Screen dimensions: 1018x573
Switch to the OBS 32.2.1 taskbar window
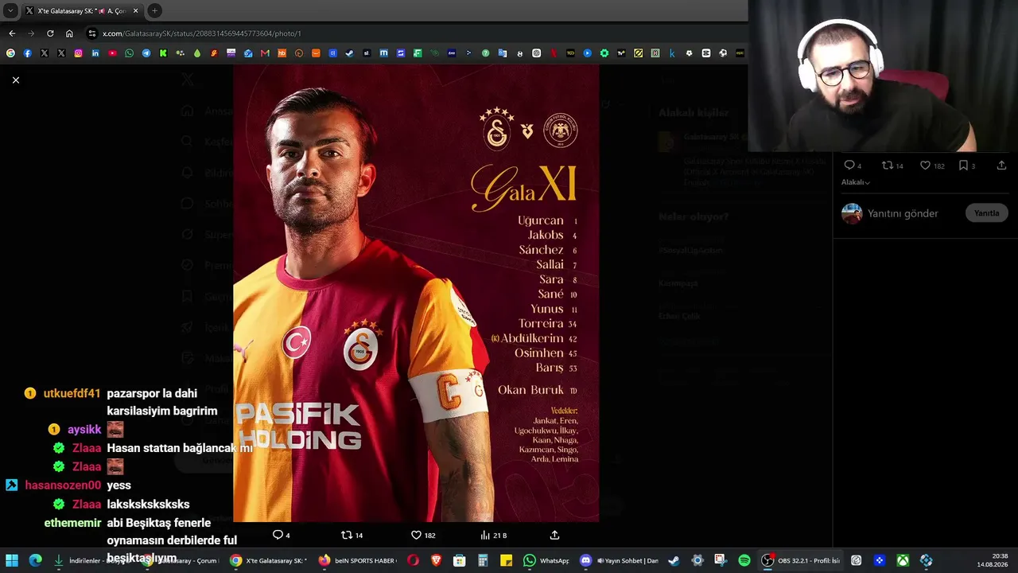801,560
